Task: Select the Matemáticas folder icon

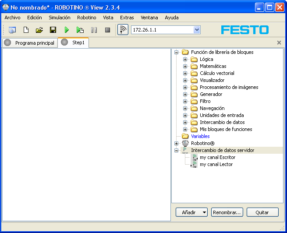Action: coord(194,66)
